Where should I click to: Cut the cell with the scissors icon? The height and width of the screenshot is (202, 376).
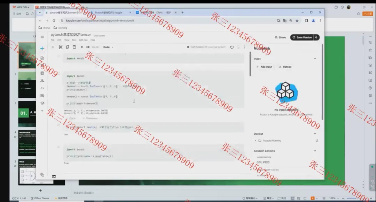pos(61,47)
